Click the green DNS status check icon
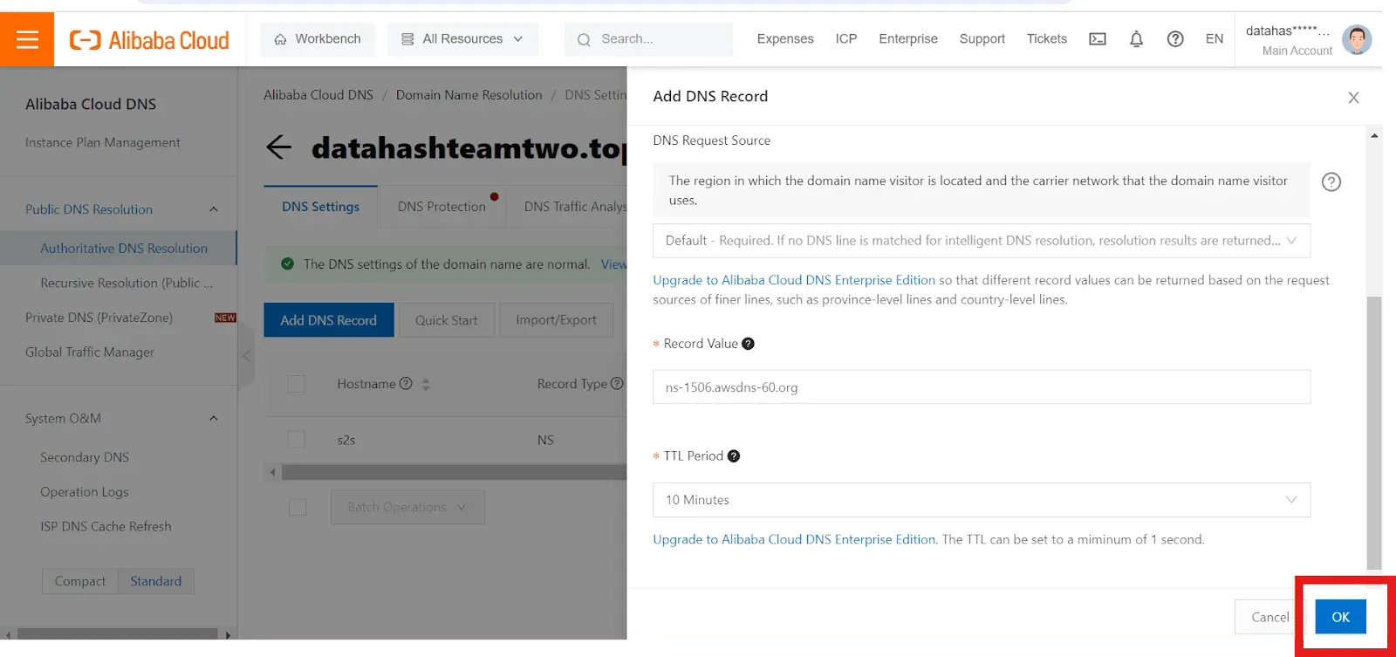This screenshot has height=657, width=1396. pos(287,263)
